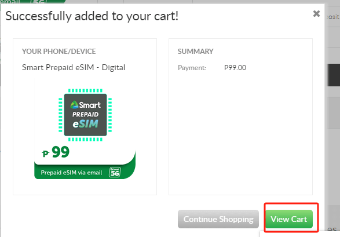Click the Smart 5G badge icon
The width and height of the screenshot is (340, 237).
point(115,172)
